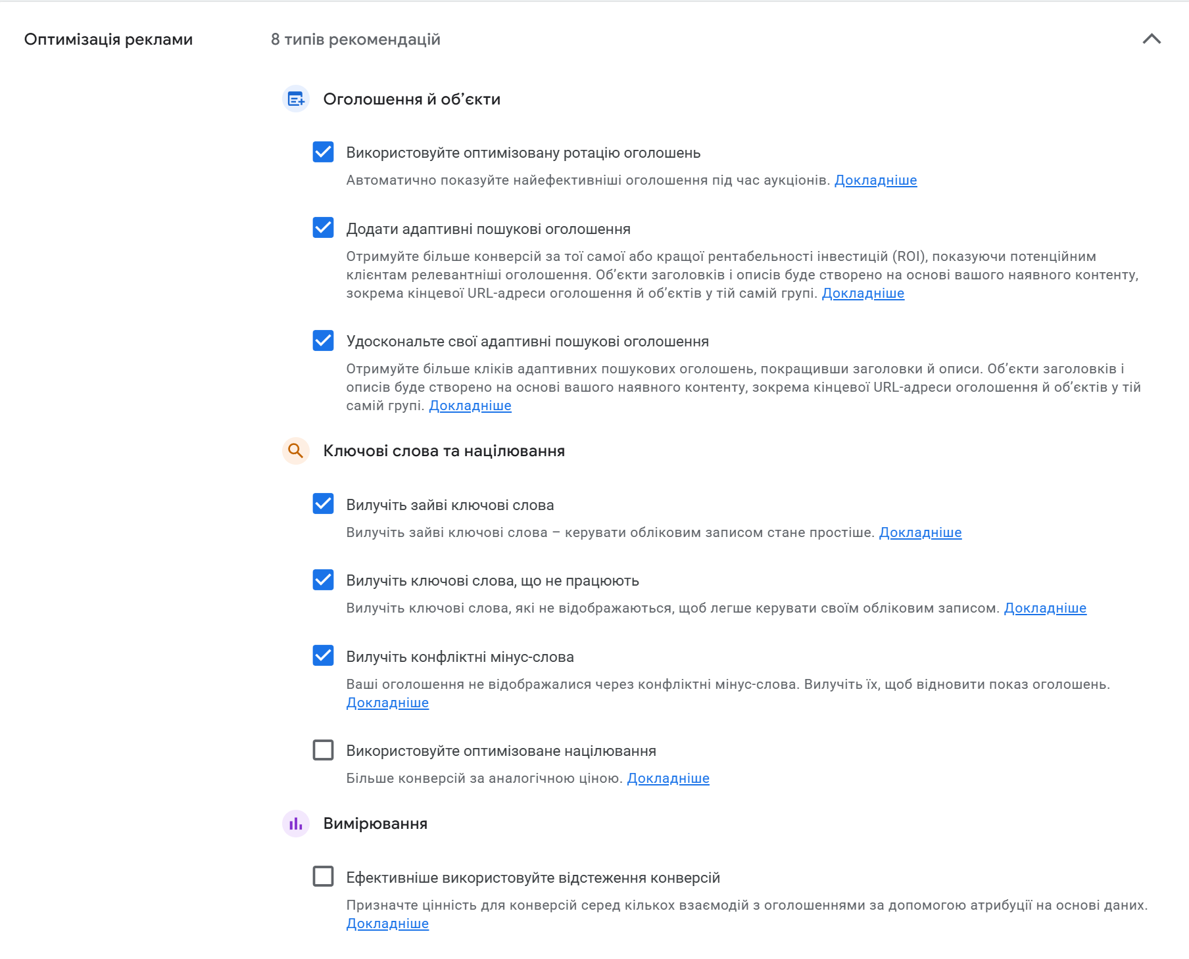Viewport: 1189px width, 959px height.
Task: Open Докладніше link for non-serving keywords
Action: 1045,608
